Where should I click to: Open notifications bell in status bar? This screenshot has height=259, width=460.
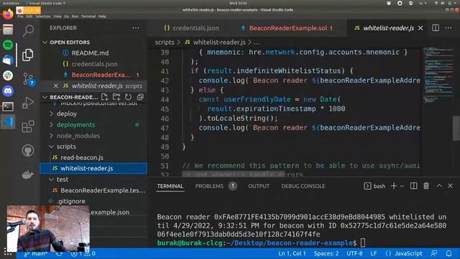click(x=448, y=253)
